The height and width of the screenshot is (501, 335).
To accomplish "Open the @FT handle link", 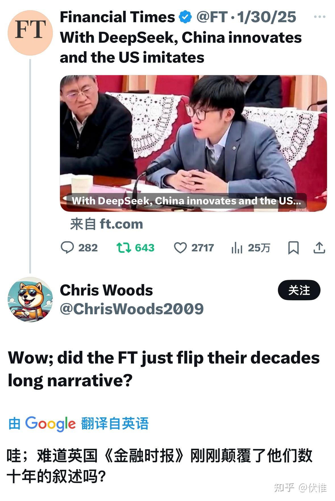I will click(212, 17).
